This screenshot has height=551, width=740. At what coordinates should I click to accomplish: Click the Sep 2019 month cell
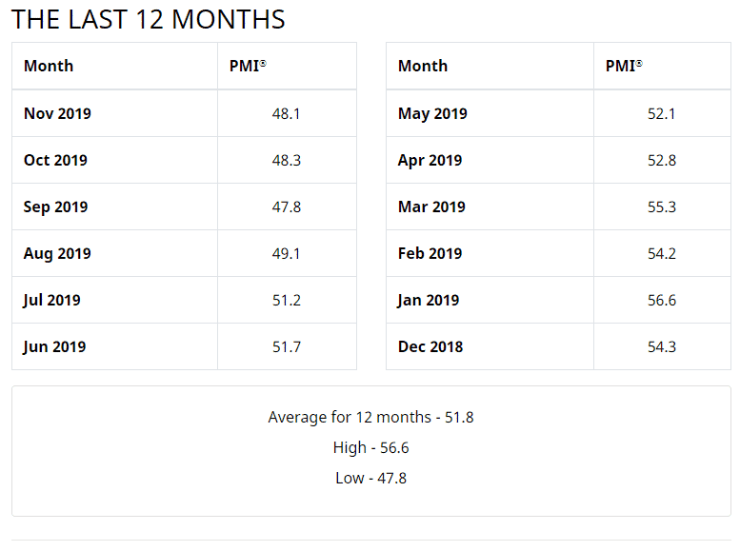click(55, 207)
